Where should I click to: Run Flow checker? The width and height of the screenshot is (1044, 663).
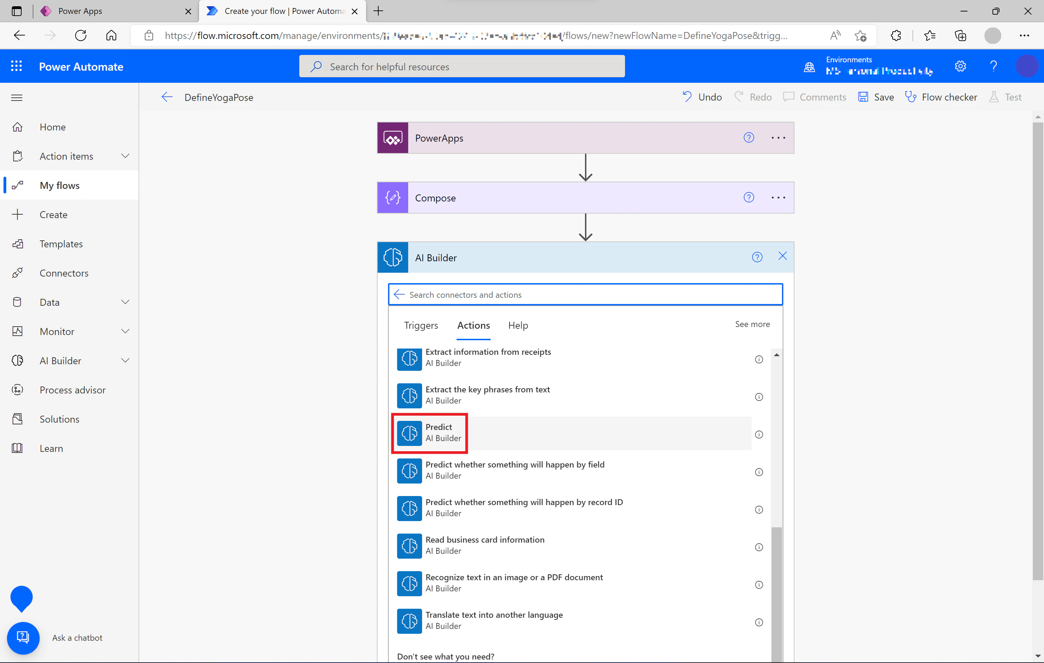pyautogui.click(x=941, y=97)
